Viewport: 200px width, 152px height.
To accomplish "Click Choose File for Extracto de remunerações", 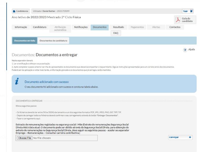I will pos(25,138).
